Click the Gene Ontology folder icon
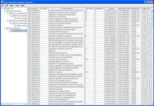Viewport: 154px width, 106px height. (x=7, y=28)
